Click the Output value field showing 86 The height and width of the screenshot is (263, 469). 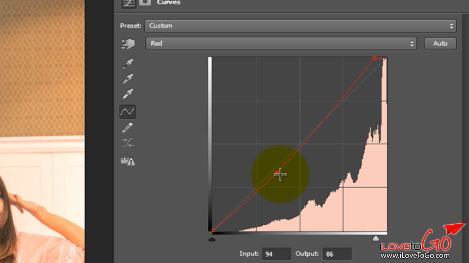[x=337, y=254]
